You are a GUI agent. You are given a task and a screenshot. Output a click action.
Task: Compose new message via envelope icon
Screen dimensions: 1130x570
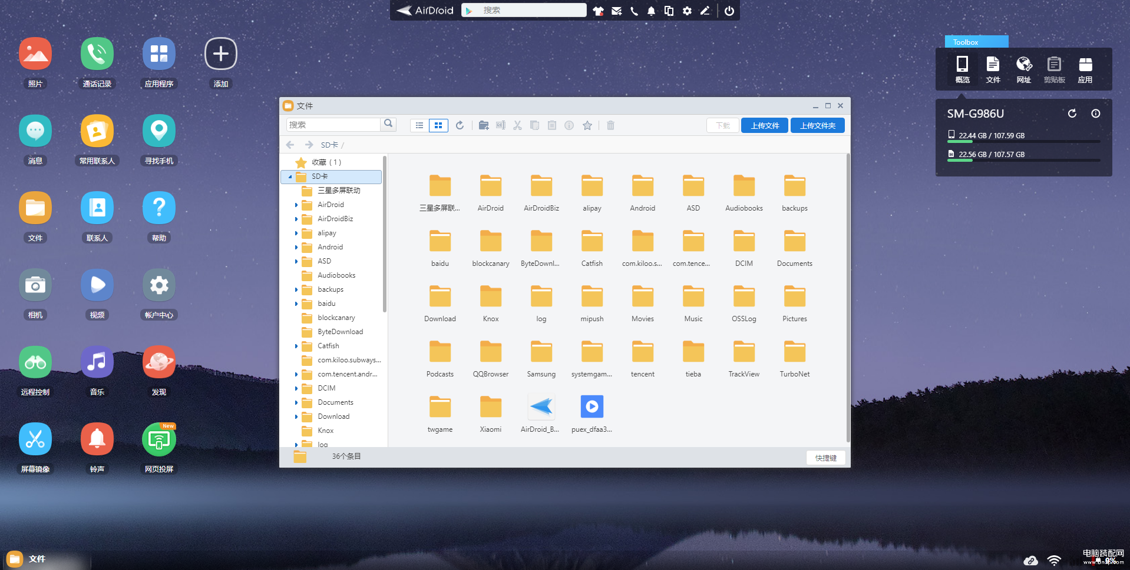point(616,11)
